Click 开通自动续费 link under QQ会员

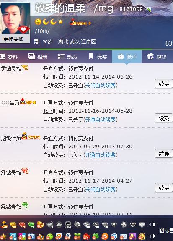click(x=101, y=119)
